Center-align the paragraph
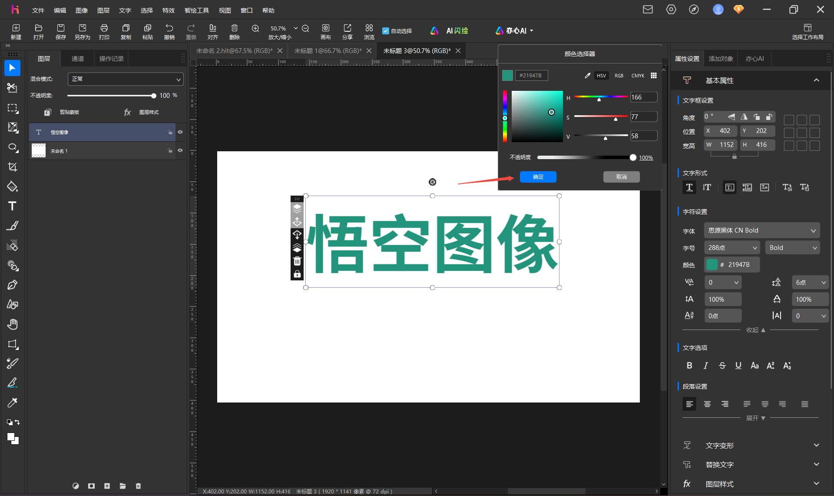 click(707, 404)
